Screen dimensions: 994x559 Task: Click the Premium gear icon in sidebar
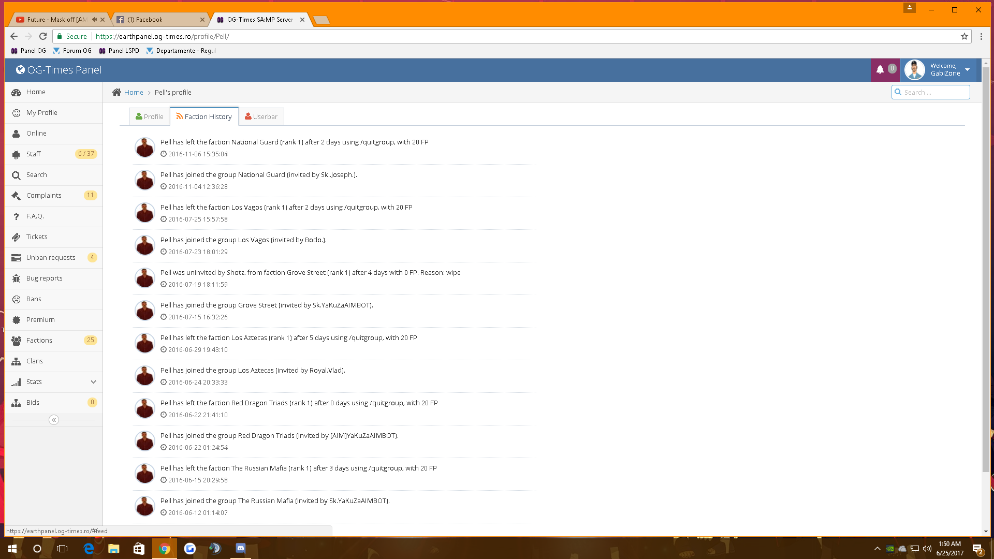click(x=16, y=320)
